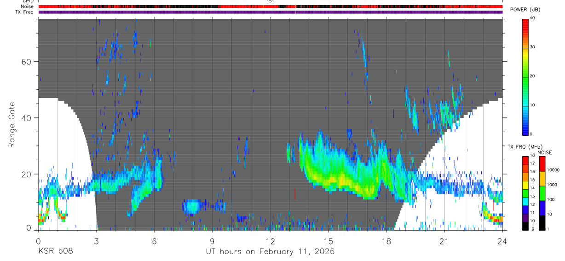Click the TX FRQ (MHz) colour scale bar
Viewport: 565px width, 261px height.
526,193
